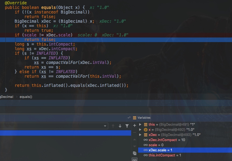Image resolution: width=232 pixels, height=161 pixels.
Task: Click the Duplicate Watch copy icon
Action: pyautogui.click(x=135, y=153)
